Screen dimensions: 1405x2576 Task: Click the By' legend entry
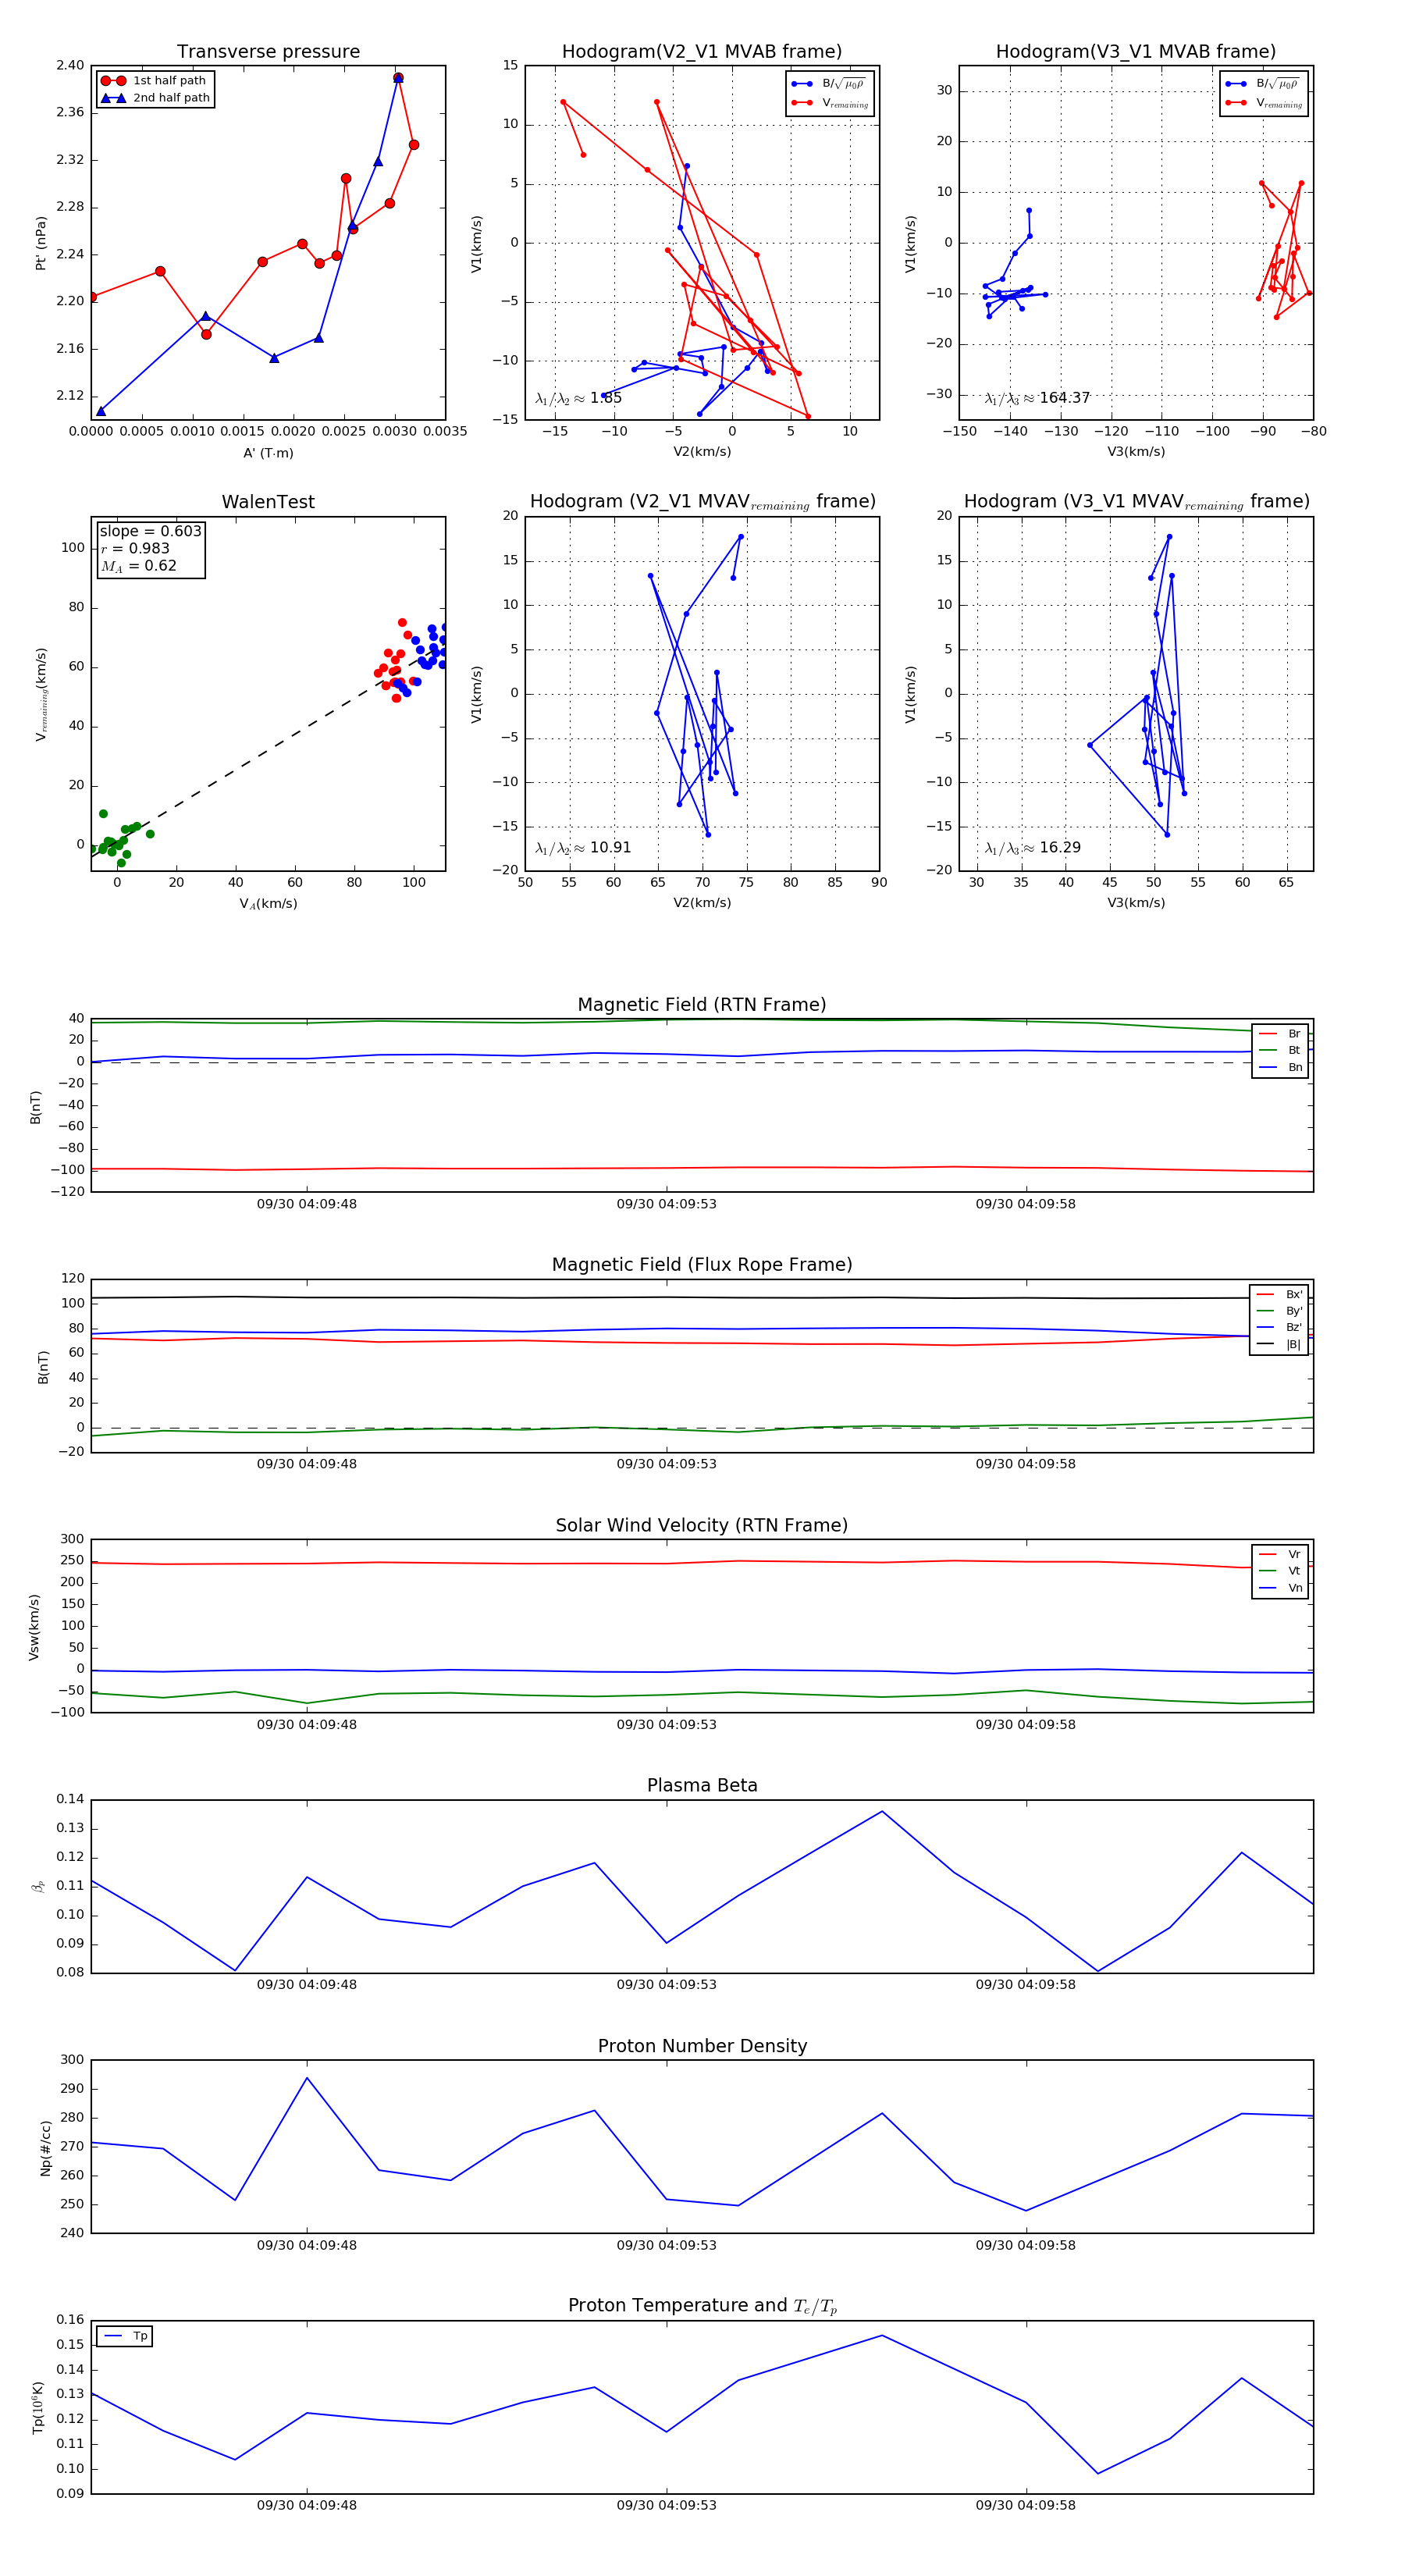click(1280, 1311)
